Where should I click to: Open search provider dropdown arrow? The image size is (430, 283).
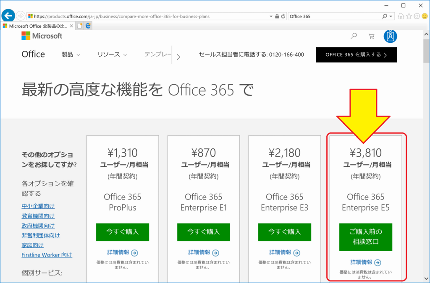(x=391, y=16)
